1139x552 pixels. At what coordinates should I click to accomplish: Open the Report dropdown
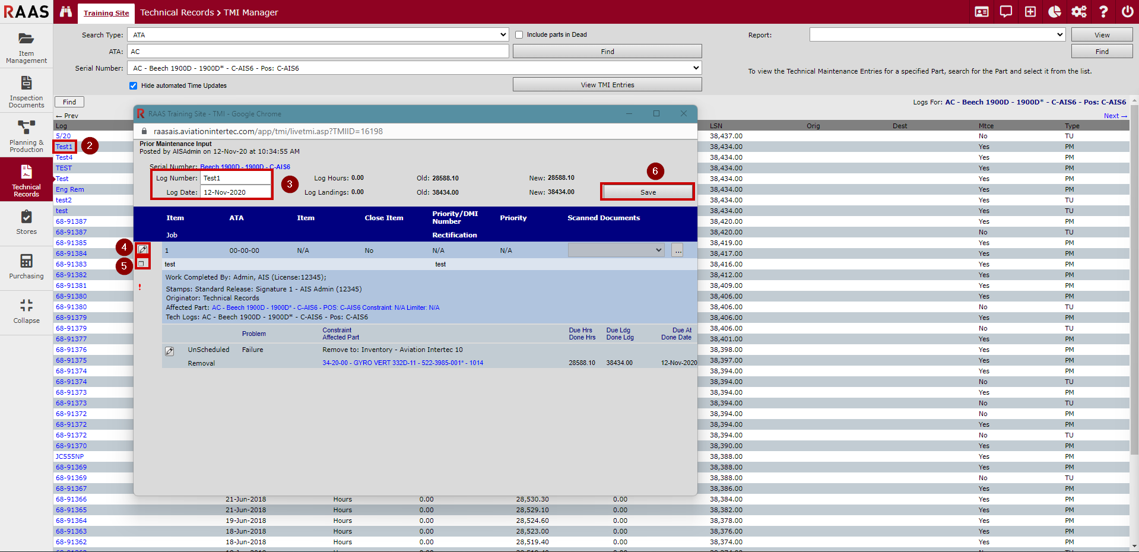pyautogui.click(x=937, y=34)
